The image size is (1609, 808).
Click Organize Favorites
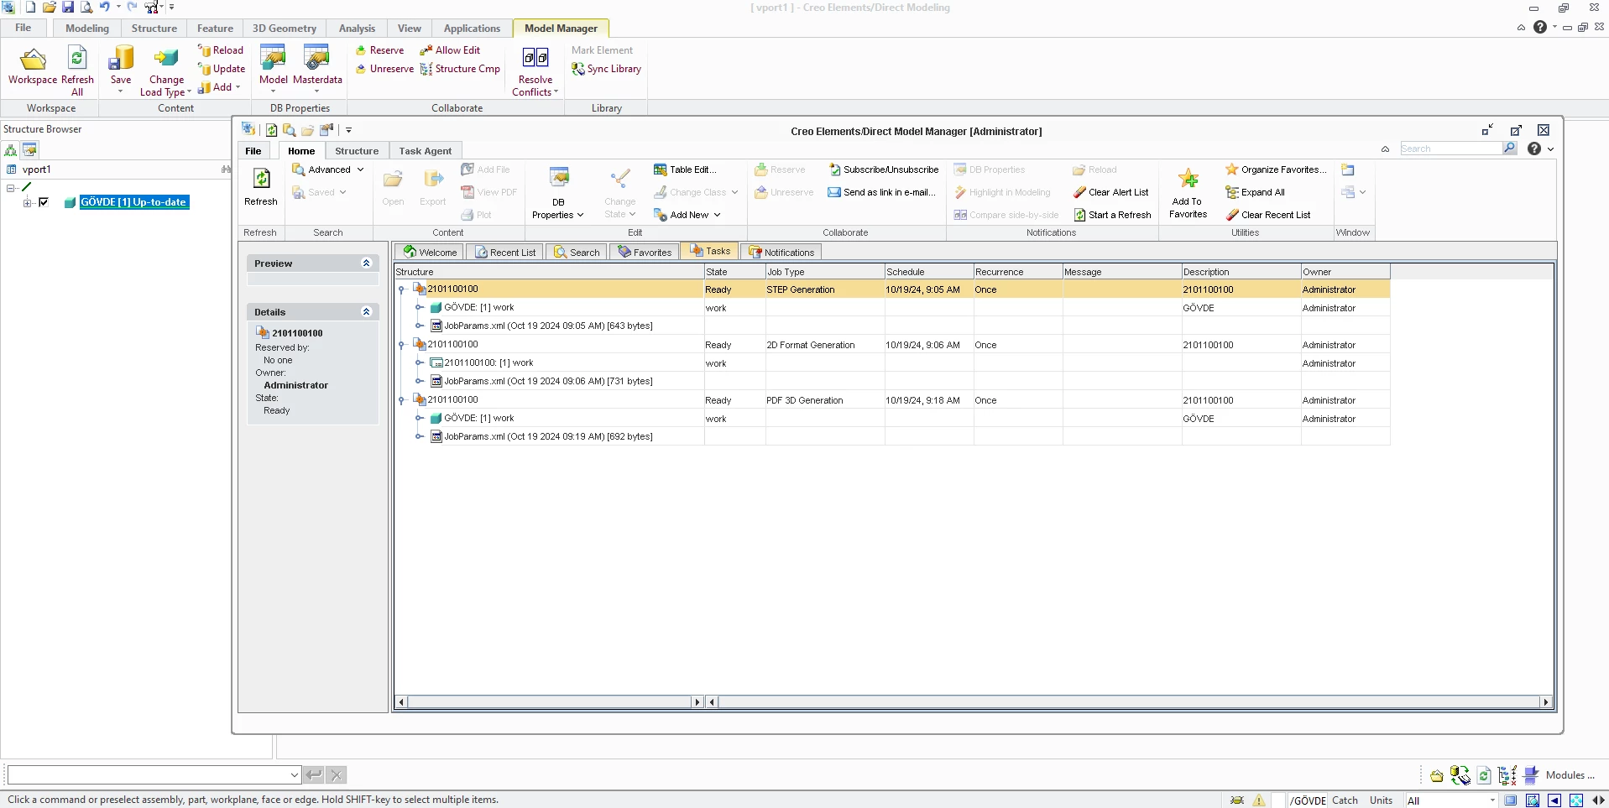coord(1276,169)
